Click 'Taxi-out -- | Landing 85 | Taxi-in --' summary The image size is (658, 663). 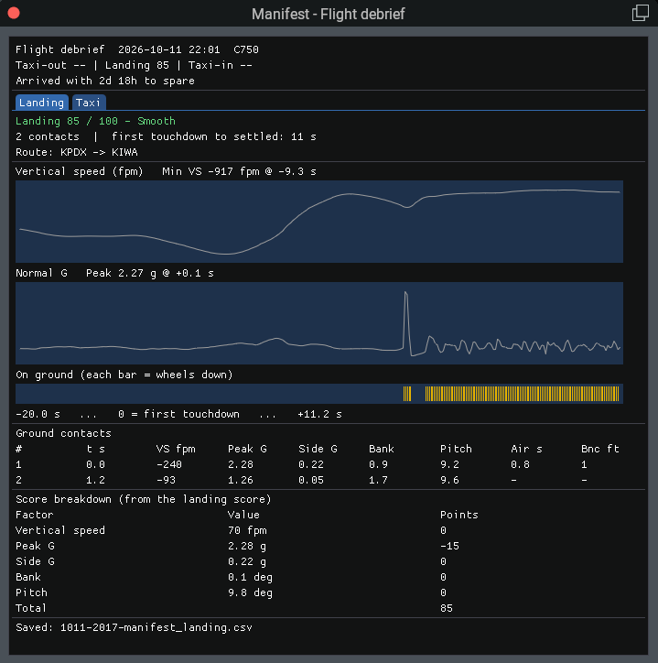(x=134, y=65)
